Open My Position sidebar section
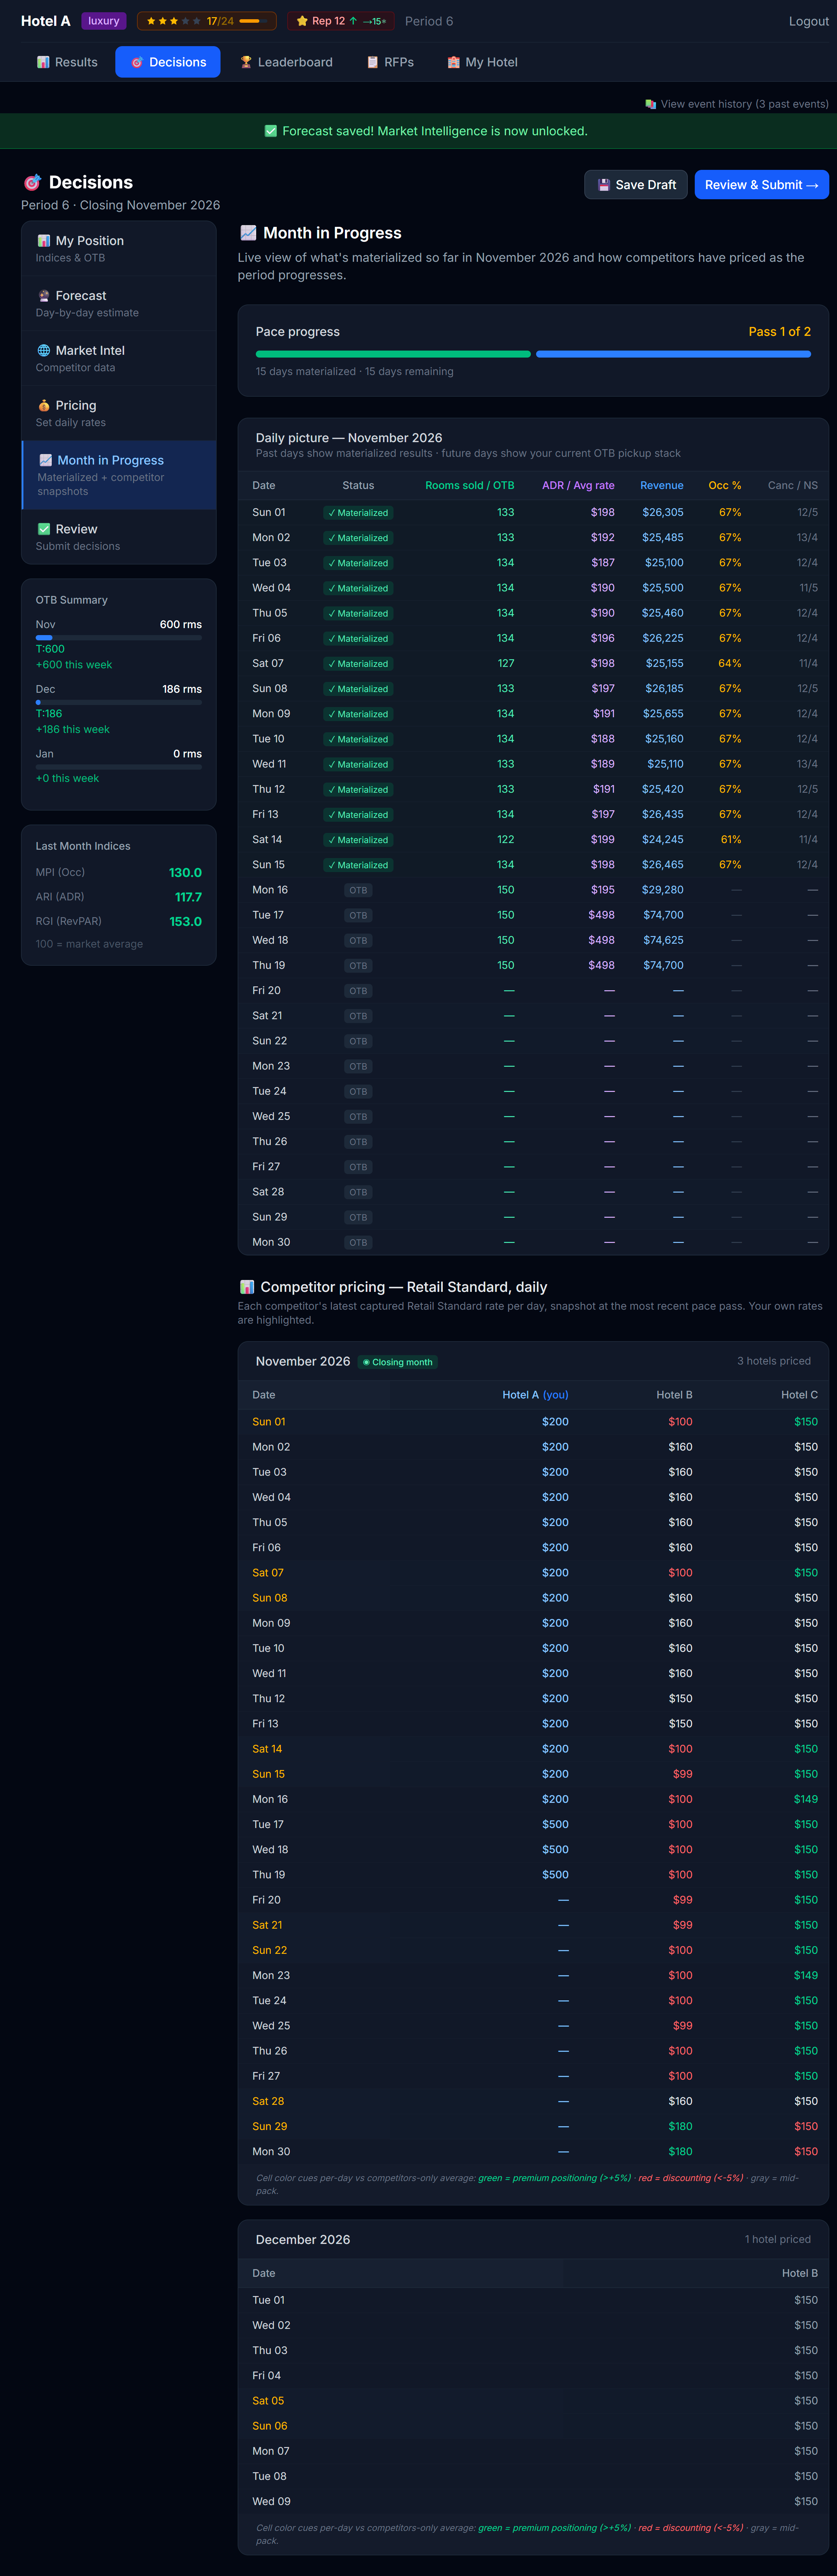Viewport: 837px width, 2576px height. pyautogui.click(x=119, y=248)
